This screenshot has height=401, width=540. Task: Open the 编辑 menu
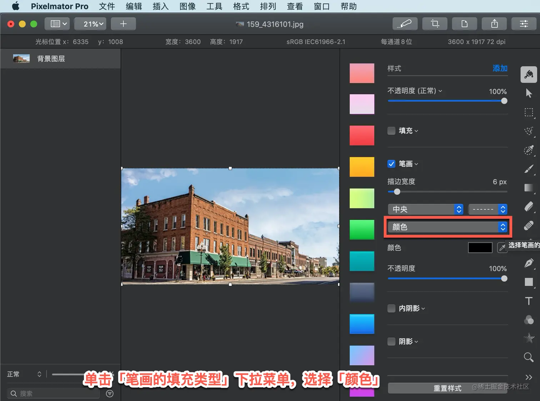pyautogui.click(x=134, y=6)
